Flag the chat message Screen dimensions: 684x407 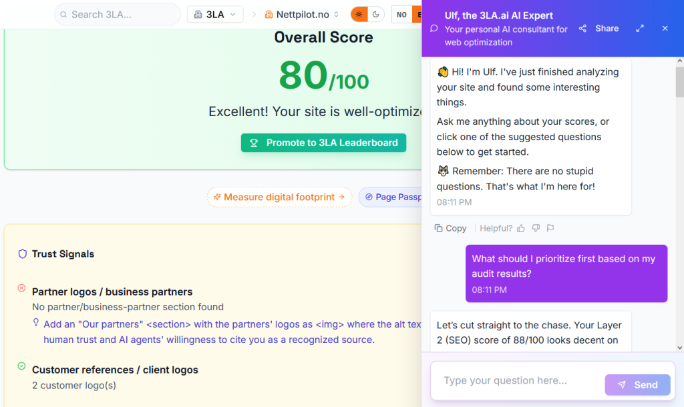tap(550, 228)
